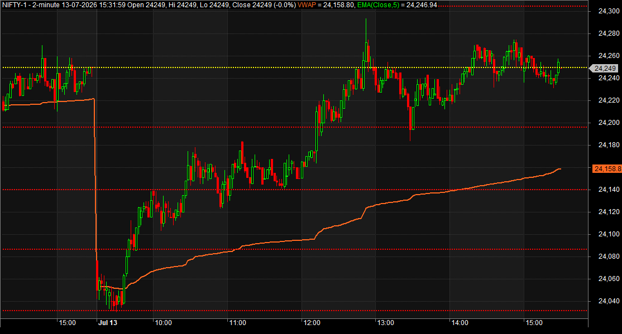This screenshot has height=334, width=622.
Task: Click the 13:00 time axis label
Action: click(386, 322)
